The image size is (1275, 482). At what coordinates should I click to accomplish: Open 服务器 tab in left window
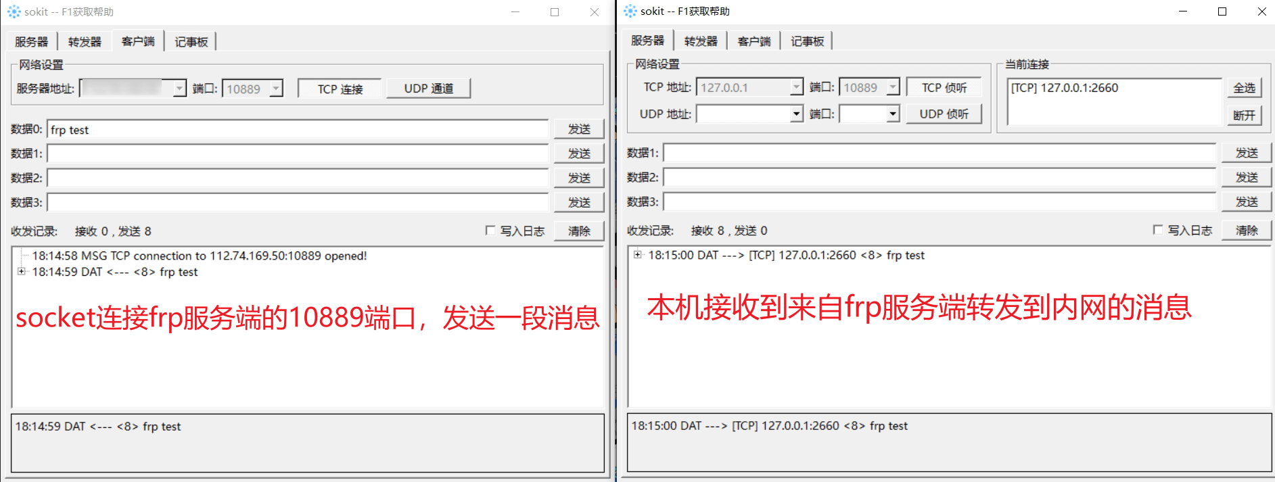[32, 42]
